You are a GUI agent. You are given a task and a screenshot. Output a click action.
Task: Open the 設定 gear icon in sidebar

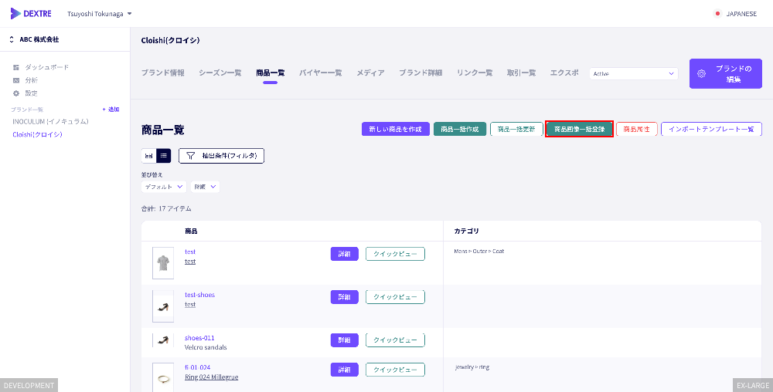coord(15,93)
